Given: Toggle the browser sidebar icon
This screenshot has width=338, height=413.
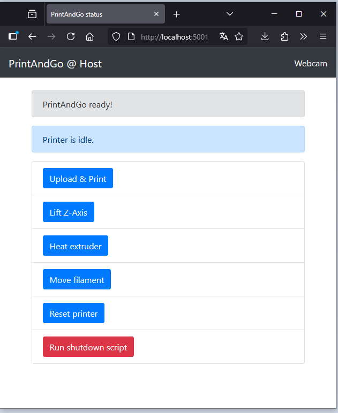Looking at the screenshot, I should 13,36.
